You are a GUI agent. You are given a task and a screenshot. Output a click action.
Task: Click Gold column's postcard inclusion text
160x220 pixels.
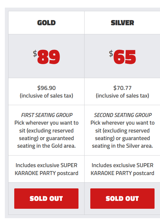(46, 169)
